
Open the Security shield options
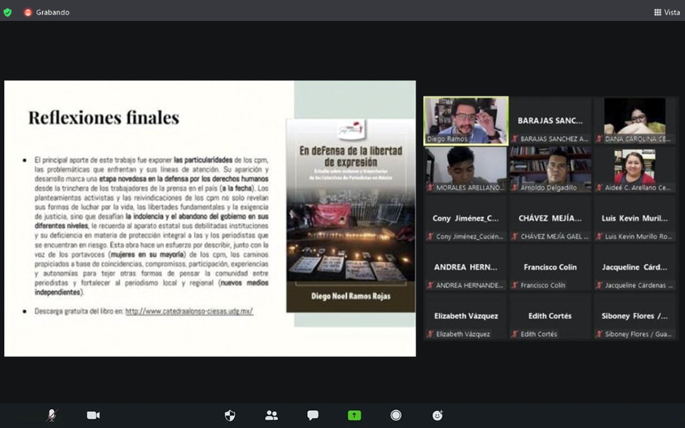[230, 415]
